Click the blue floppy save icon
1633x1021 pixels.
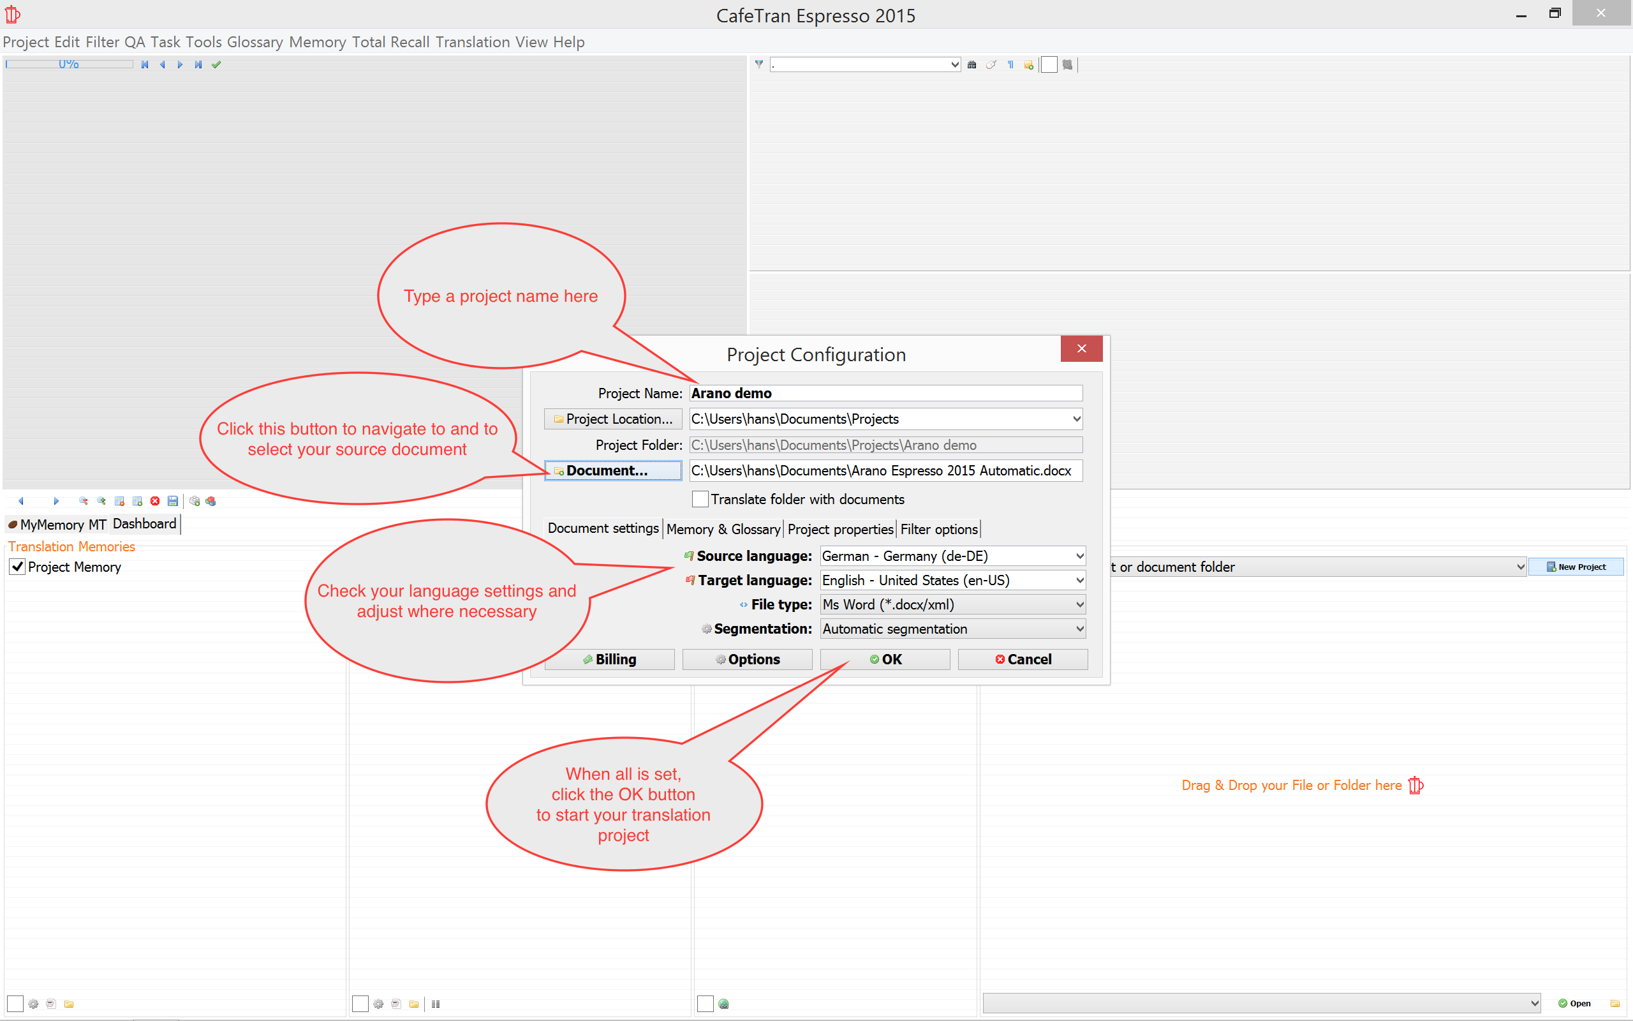pos(173,501)
